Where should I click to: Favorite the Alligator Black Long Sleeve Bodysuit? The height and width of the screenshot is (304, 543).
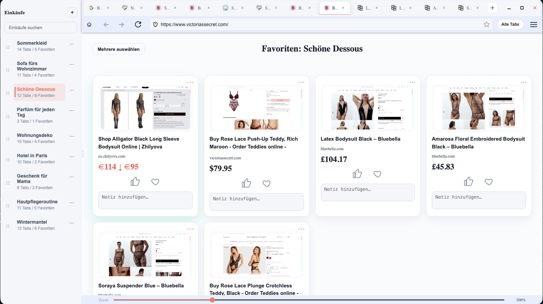[155, 182]
